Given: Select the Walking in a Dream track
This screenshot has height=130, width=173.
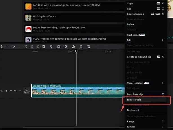Looking at the screenshot, I should pos(70,18).
